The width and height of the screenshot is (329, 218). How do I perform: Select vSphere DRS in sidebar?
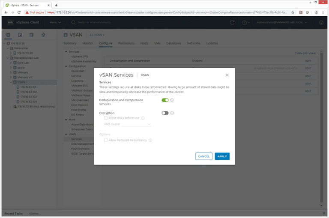tap(80, 57)
